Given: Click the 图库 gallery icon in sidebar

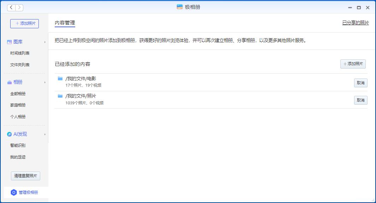Looking at the screenshot, I should point(9,42).
